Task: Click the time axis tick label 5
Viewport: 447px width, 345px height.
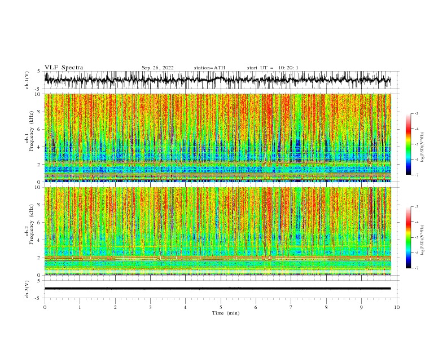Action: (221, 307)
